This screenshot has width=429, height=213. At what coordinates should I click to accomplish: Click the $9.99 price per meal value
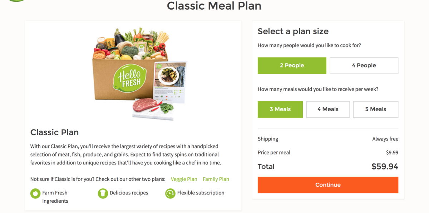coord(392,153)
